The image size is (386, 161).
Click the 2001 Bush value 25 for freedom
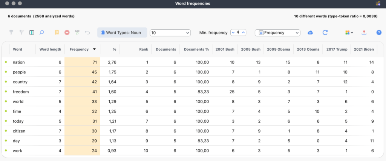[x=232, y=92]
